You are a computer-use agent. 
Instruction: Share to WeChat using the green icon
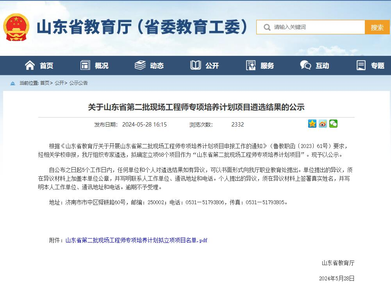point(333,124)
